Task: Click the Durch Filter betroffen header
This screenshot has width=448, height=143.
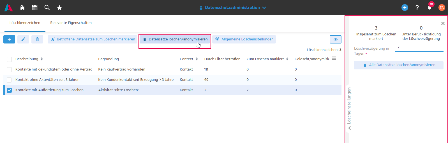Action: [222, 59]
